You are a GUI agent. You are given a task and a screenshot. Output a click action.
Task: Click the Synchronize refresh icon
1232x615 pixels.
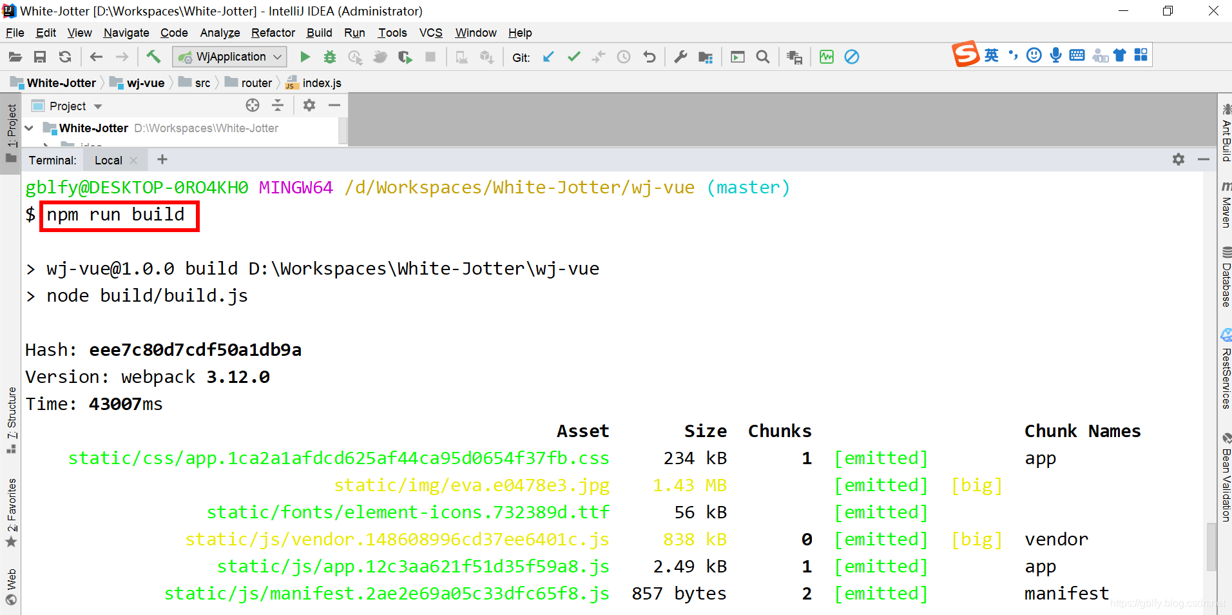tap(65, 57)
